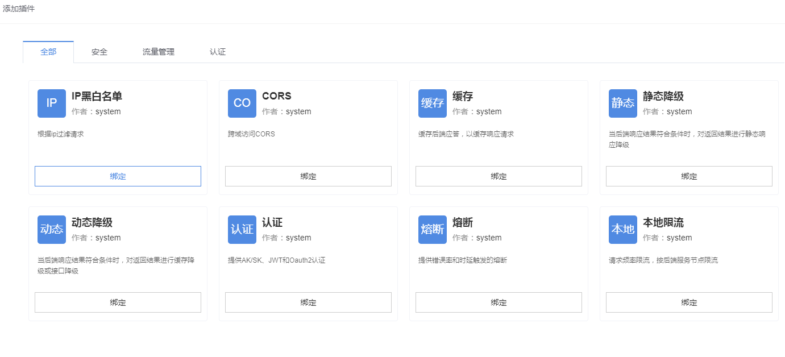Select the 熔断 plugin icon
The image size is (785, 357).
click(433, 230)
